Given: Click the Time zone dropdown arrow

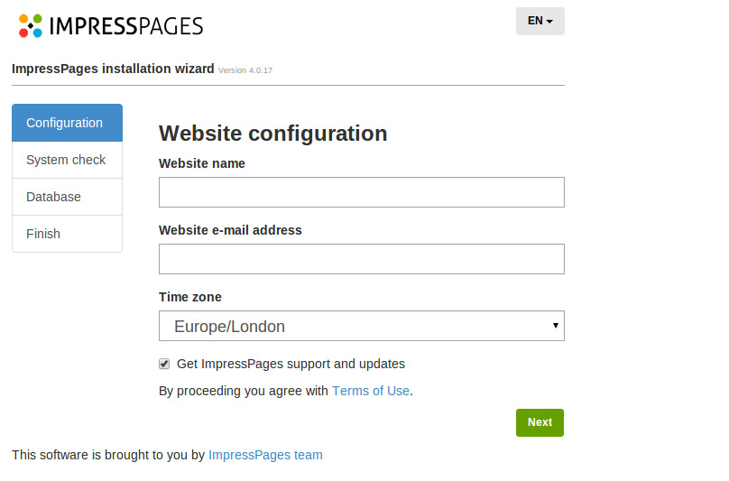Looking at the screenshot, I should coord(555,326).
